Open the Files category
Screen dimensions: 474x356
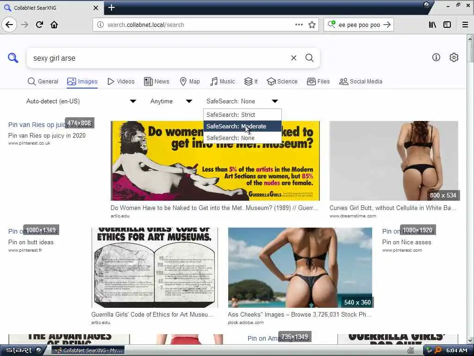318,82
